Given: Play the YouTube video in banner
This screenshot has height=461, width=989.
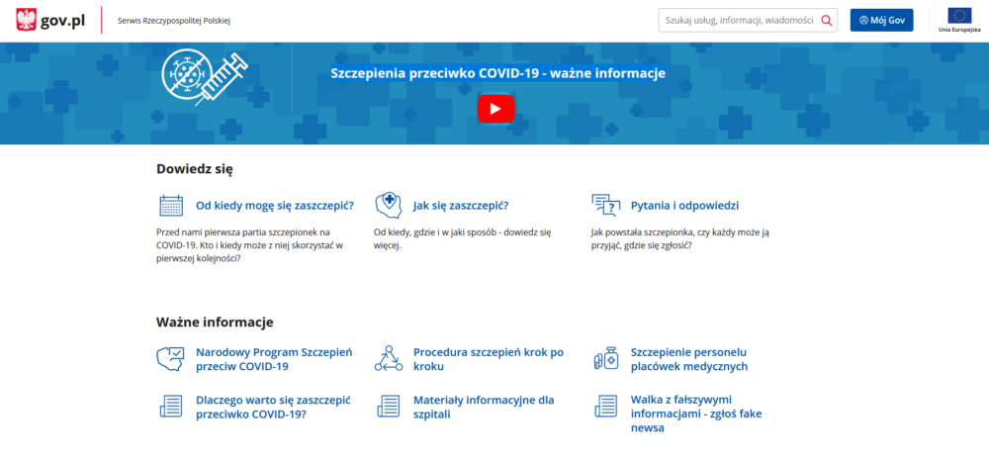Looking at the screenshot, I should point(495,108).
